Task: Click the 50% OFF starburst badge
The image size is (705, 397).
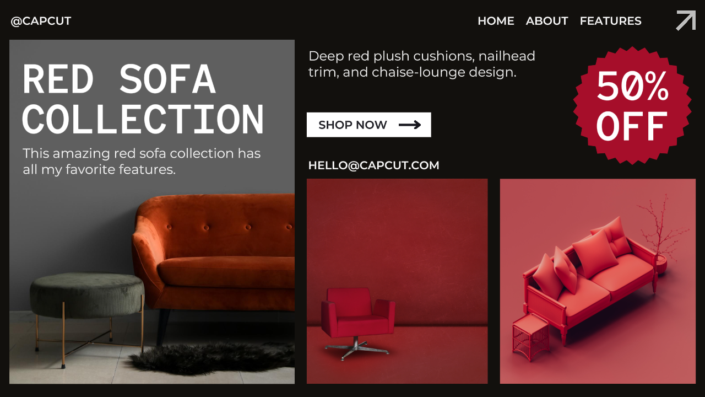Action: pos(632,105)
